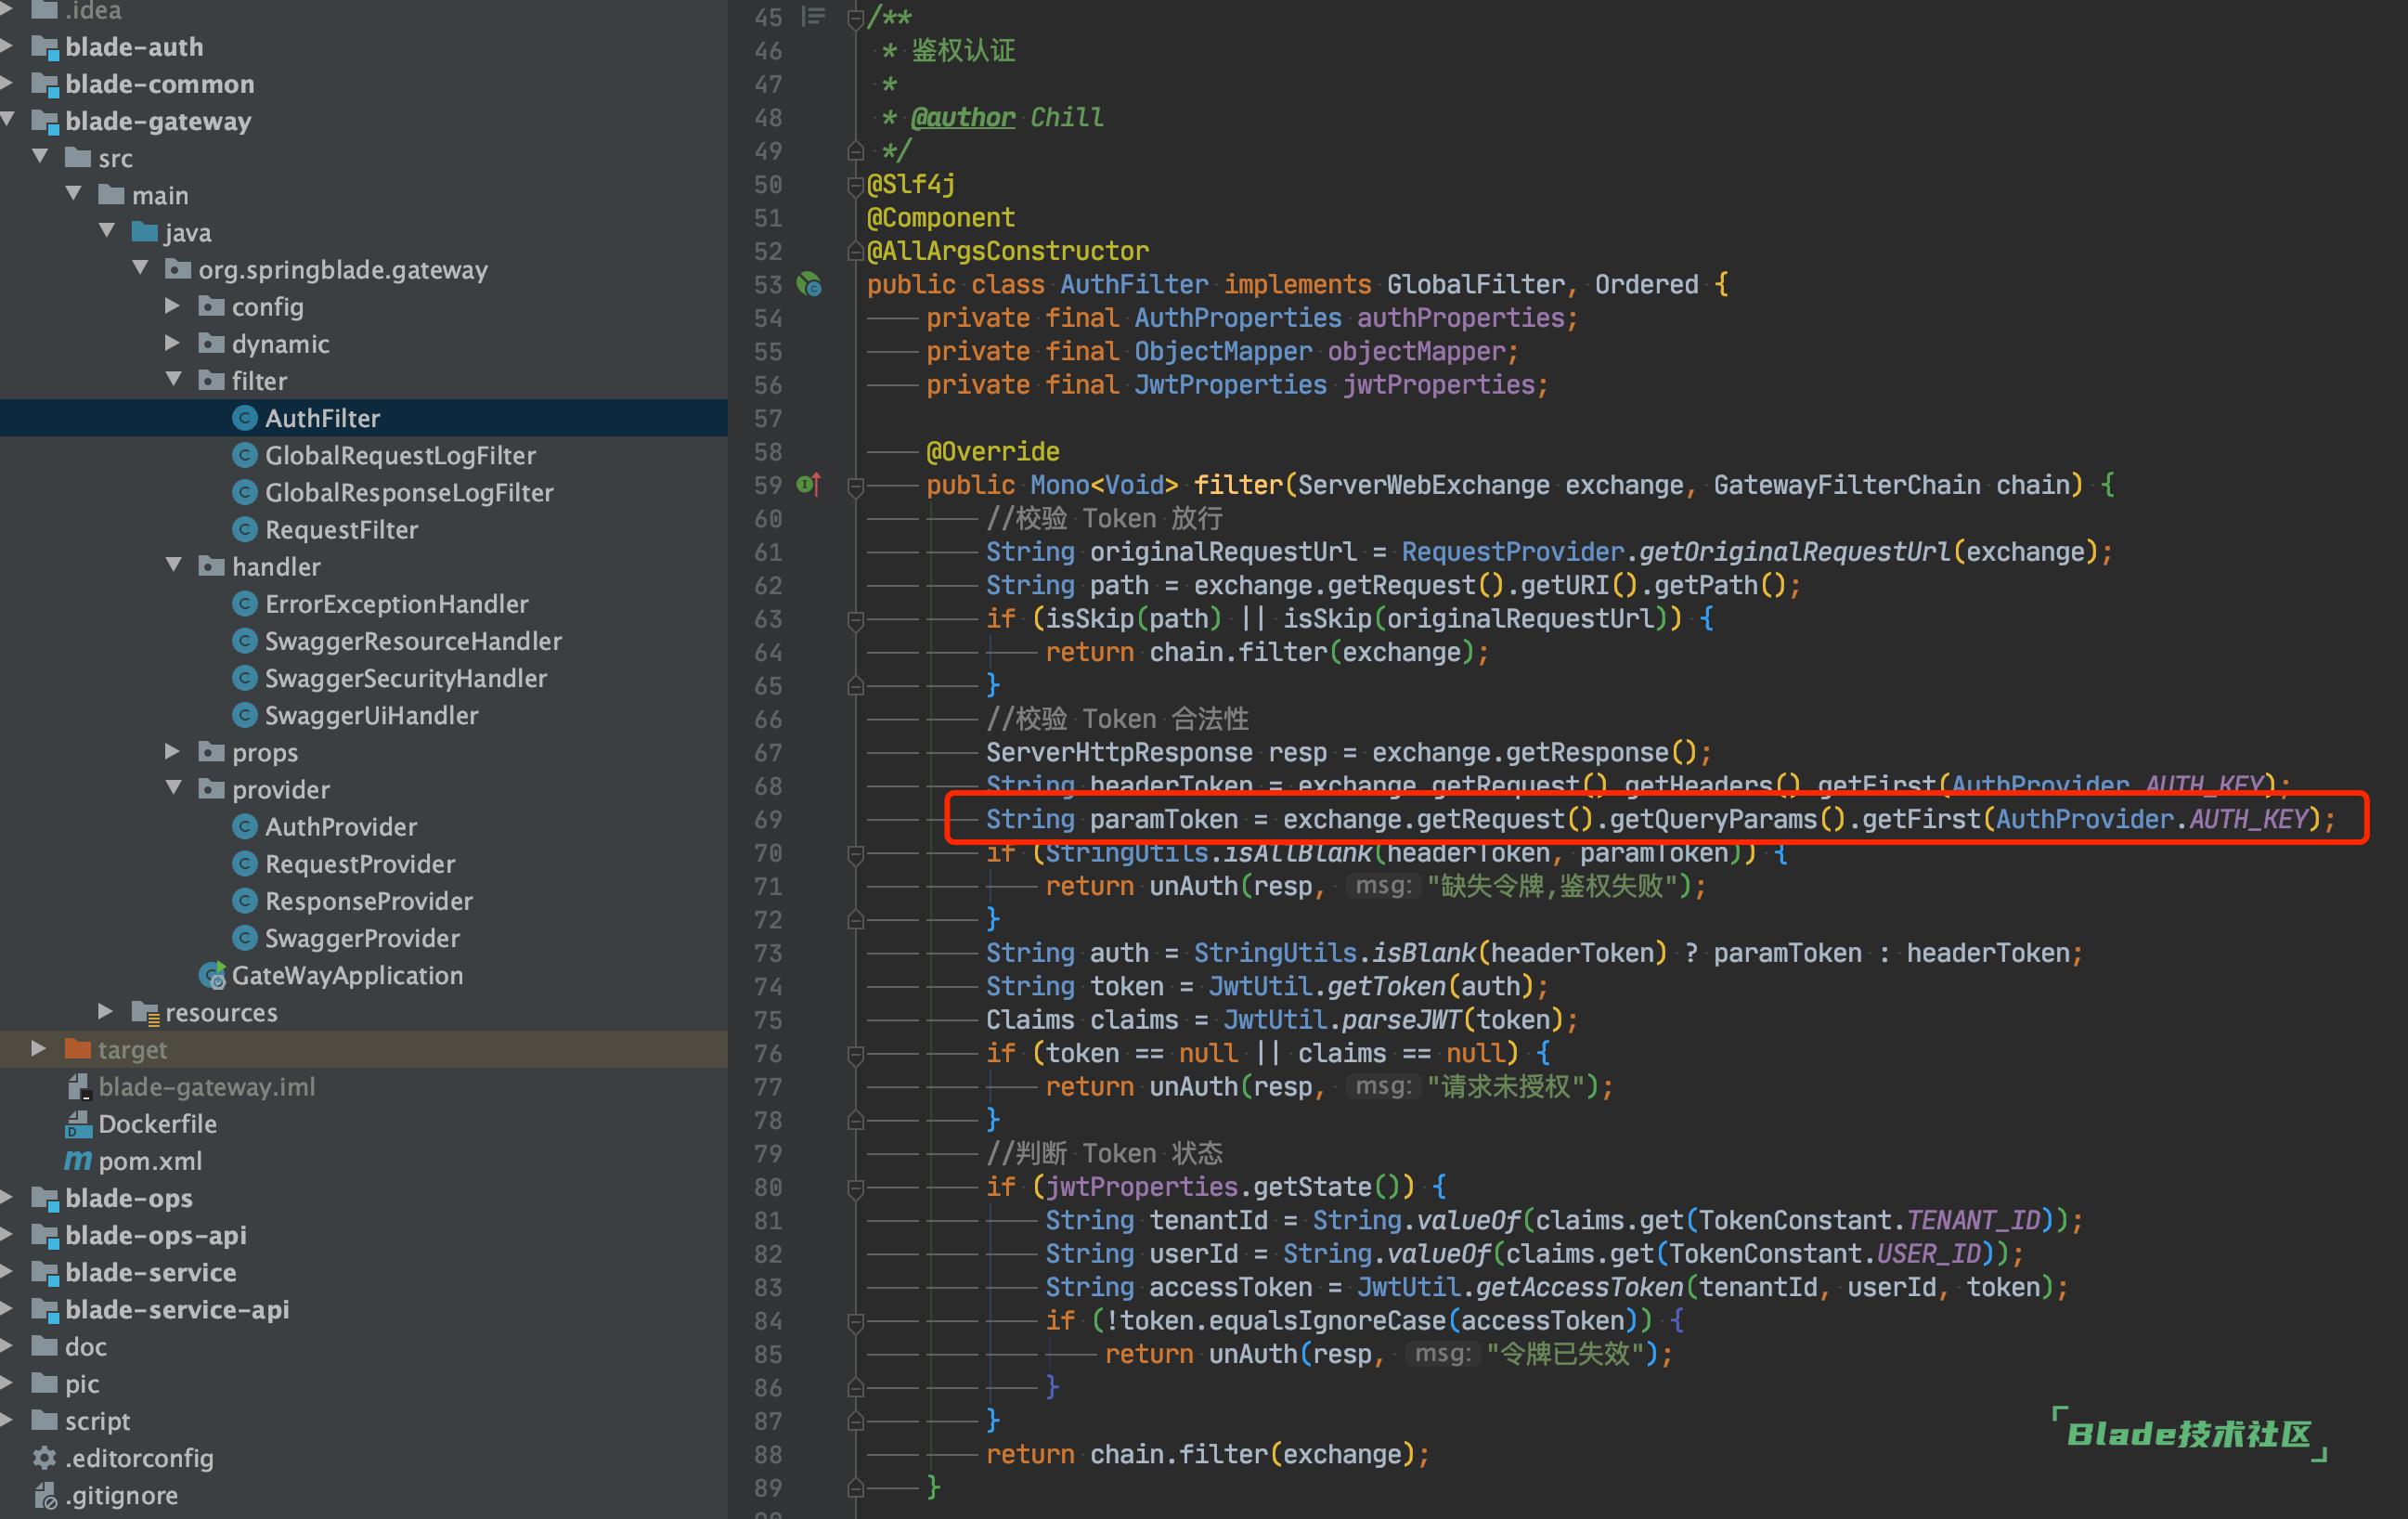The image size is (2408, 1519).
Task: Select the blade-service-api module
Action: [177, 1310]
